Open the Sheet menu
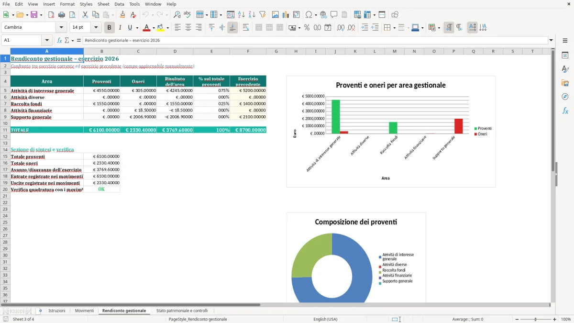The height and width of the screenshot is (323, 574). click(x=103, y=4)
